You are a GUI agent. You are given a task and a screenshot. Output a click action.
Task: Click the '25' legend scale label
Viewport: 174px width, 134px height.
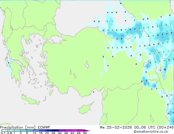(53, 133)
